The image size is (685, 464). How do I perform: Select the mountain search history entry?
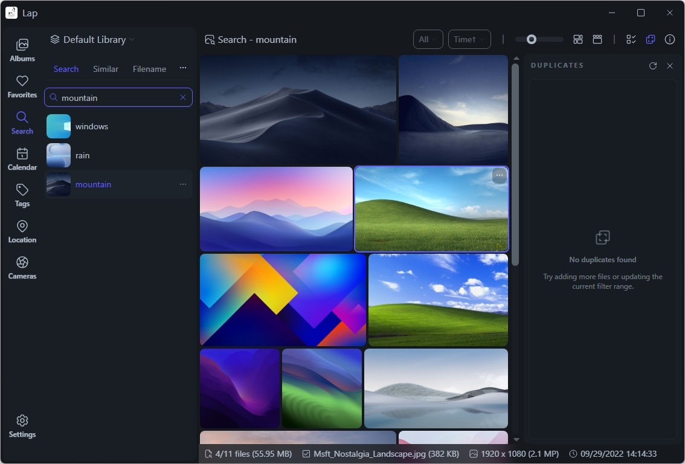pyautogui.click(x=118, y=184)
